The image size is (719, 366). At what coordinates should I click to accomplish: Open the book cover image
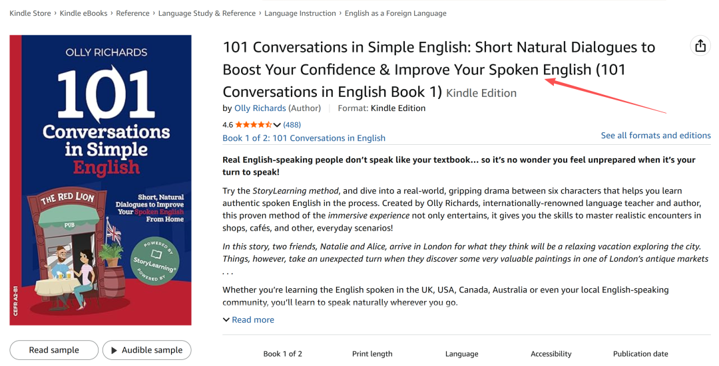[x=101, y=180]
